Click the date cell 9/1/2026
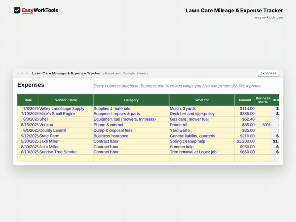The image size is (296, 222). pos(28,130)
